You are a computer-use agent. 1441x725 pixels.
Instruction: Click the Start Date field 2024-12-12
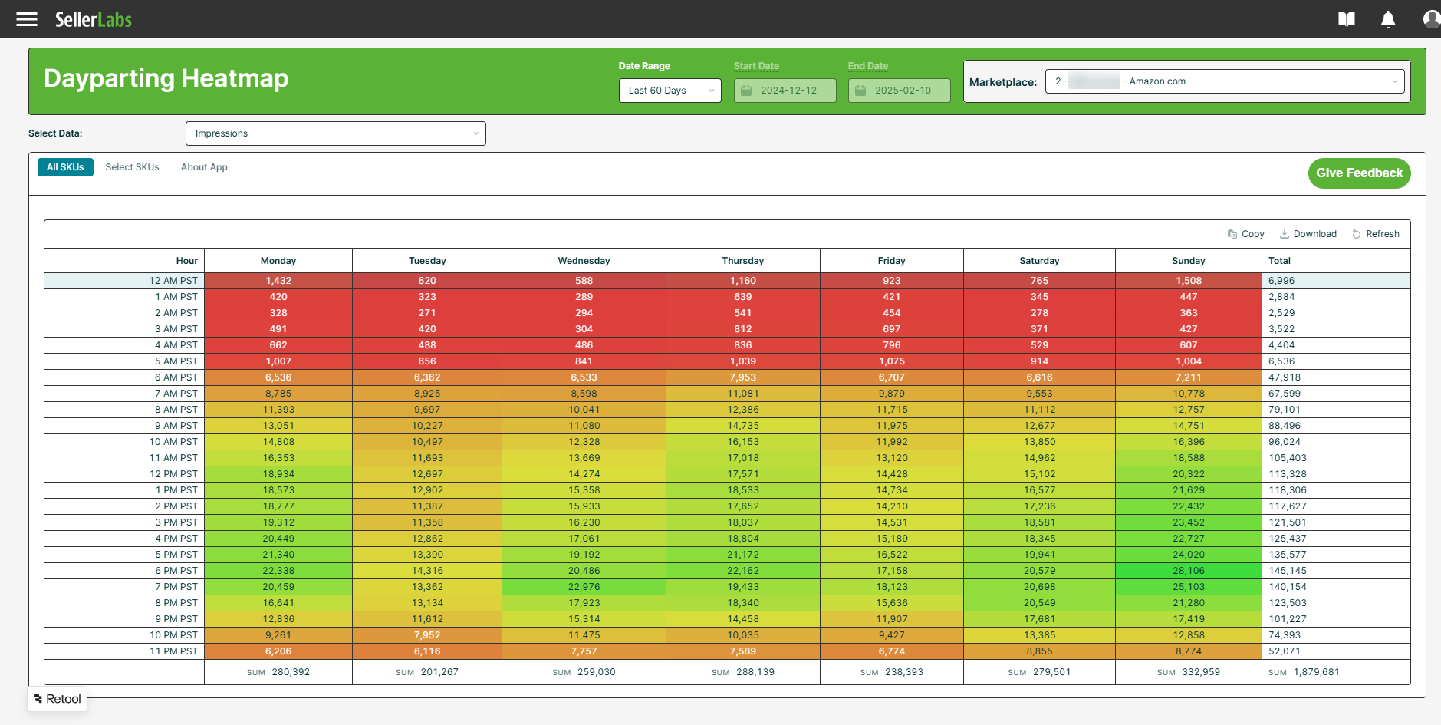pyautogui.click(x=785, y=91)
